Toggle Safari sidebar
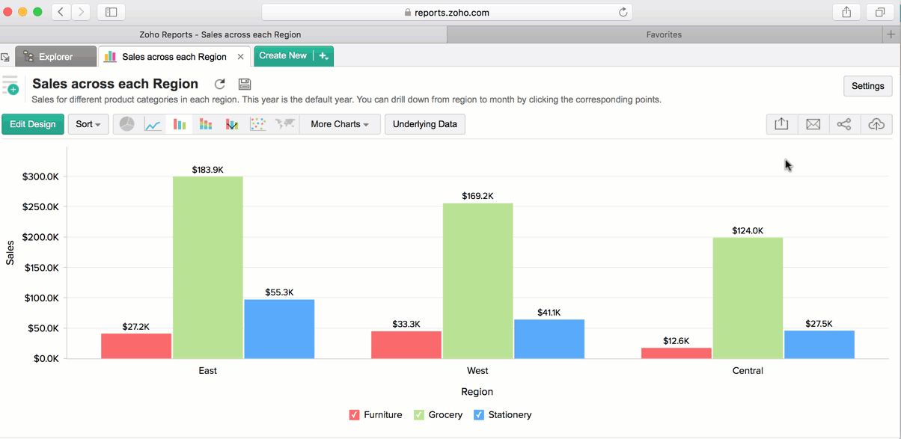Image resolution: width=901 pixels, height=439 pixels. 111,12
